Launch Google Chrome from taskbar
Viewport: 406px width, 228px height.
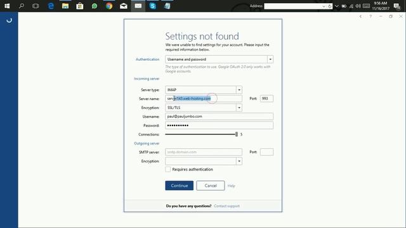coord(109,6)
